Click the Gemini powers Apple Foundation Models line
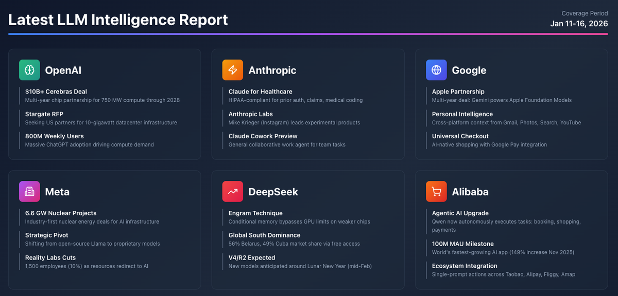618x296 pixels. (502, 100)
